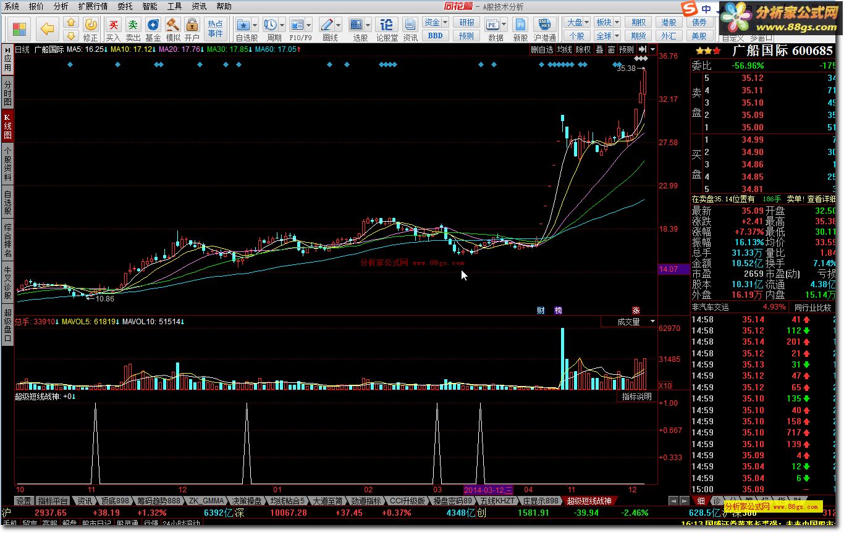
Task: Toggle the 叠 overlay option
Action: 599,49
